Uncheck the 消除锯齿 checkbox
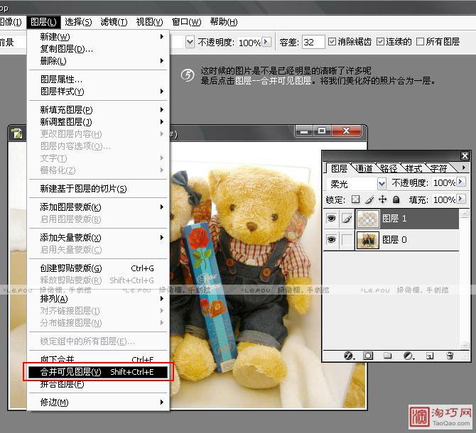The width and height of the screenshot is (476, 433). point(330,42)
